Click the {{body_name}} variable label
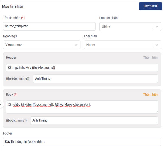Image resolution: width=164 pixels, height=151 pixels. pyautogui.click(x=16, y=120)
